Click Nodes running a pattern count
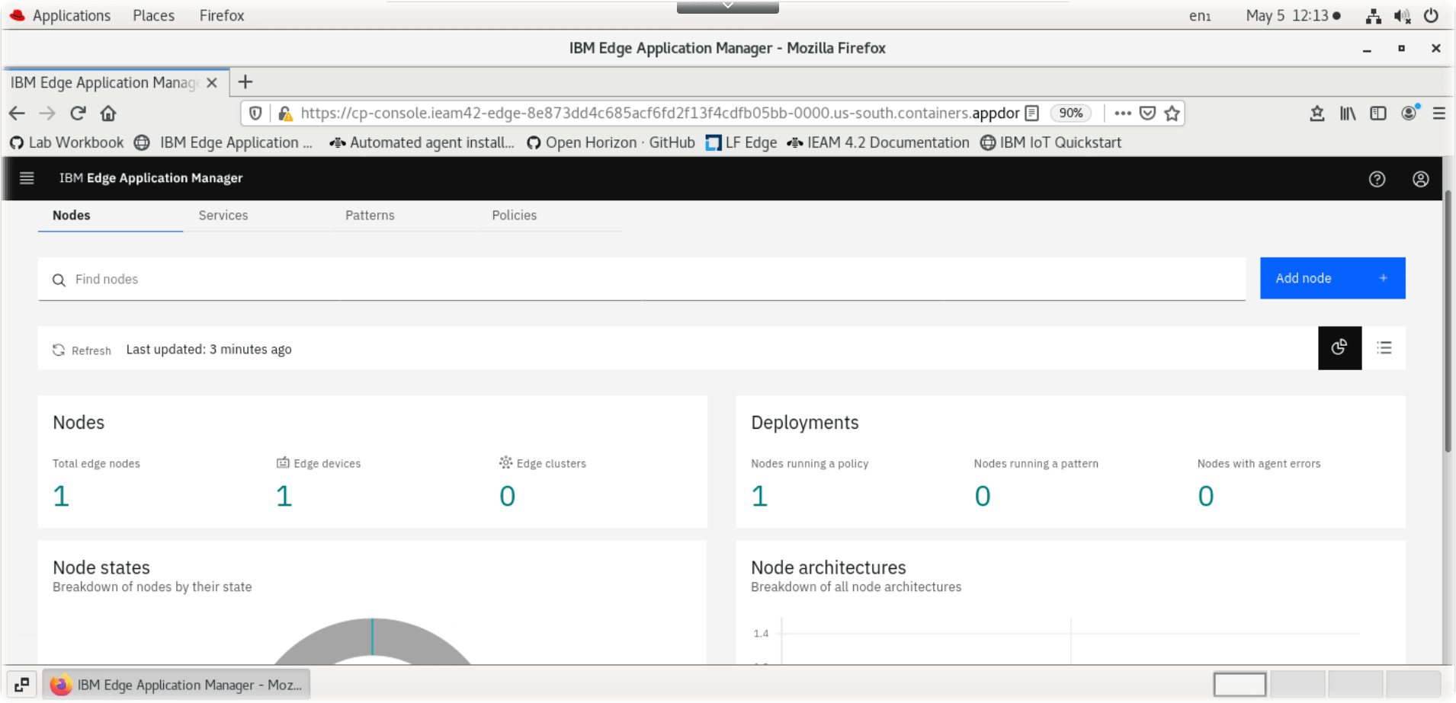The image size is (1456, 703). click(x=983, y=496)
